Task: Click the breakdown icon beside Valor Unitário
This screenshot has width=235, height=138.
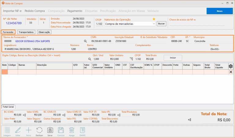Action: 131,59
